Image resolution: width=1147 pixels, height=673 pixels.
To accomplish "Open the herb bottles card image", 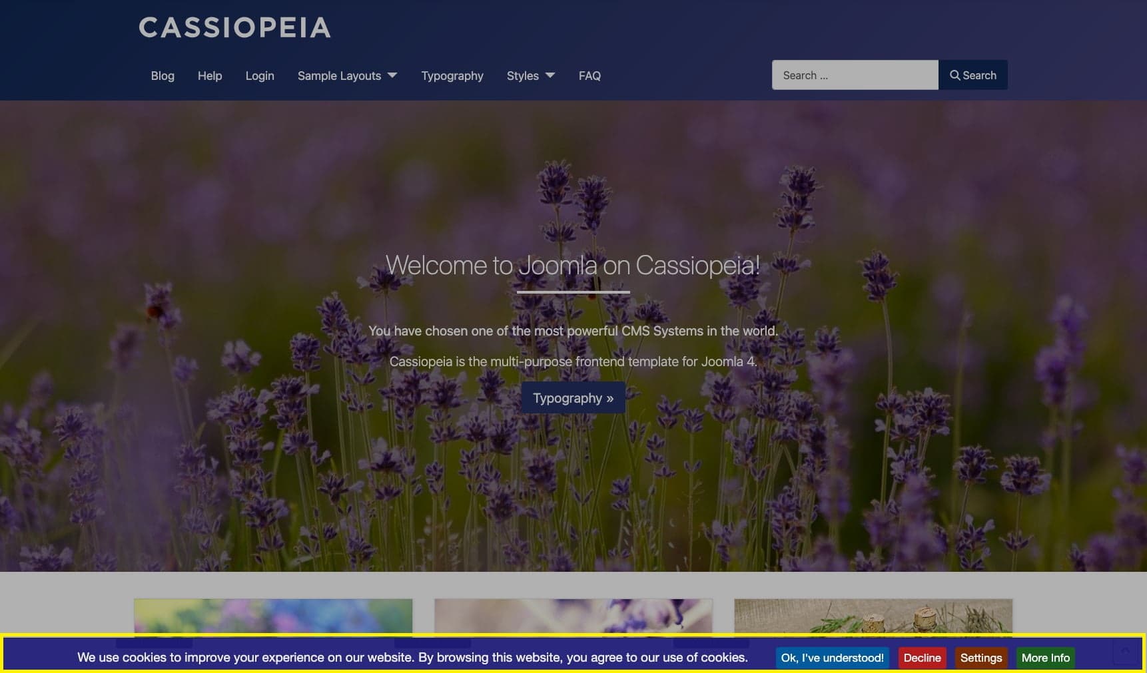I will coord(873,616).
